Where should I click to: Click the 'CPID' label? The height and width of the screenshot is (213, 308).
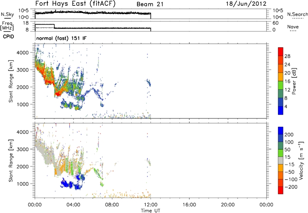click(x=8, y=37)
